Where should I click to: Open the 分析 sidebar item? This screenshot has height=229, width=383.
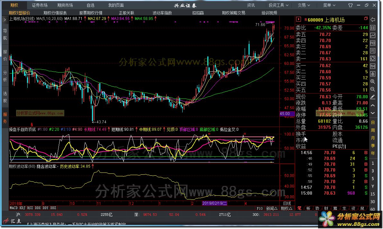tap(5, 76)
